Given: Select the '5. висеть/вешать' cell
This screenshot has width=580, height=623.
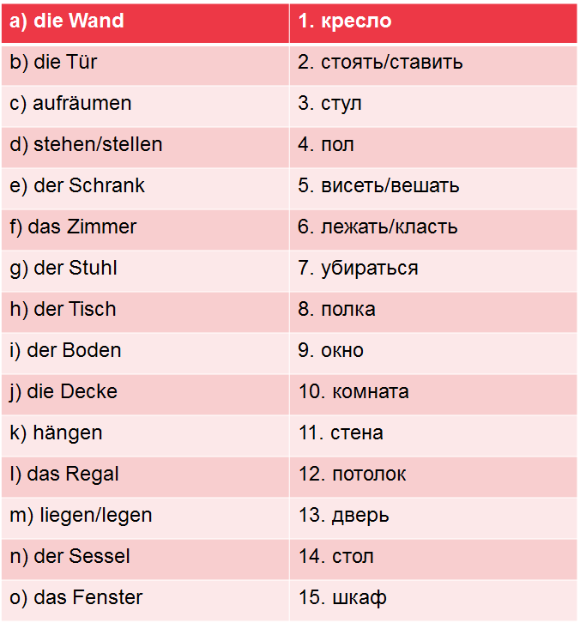Looking at the screenshot, I should click(433, 186).
